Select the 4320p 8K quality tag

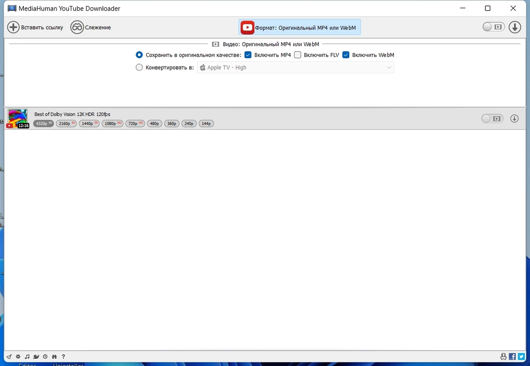[43, 124]
